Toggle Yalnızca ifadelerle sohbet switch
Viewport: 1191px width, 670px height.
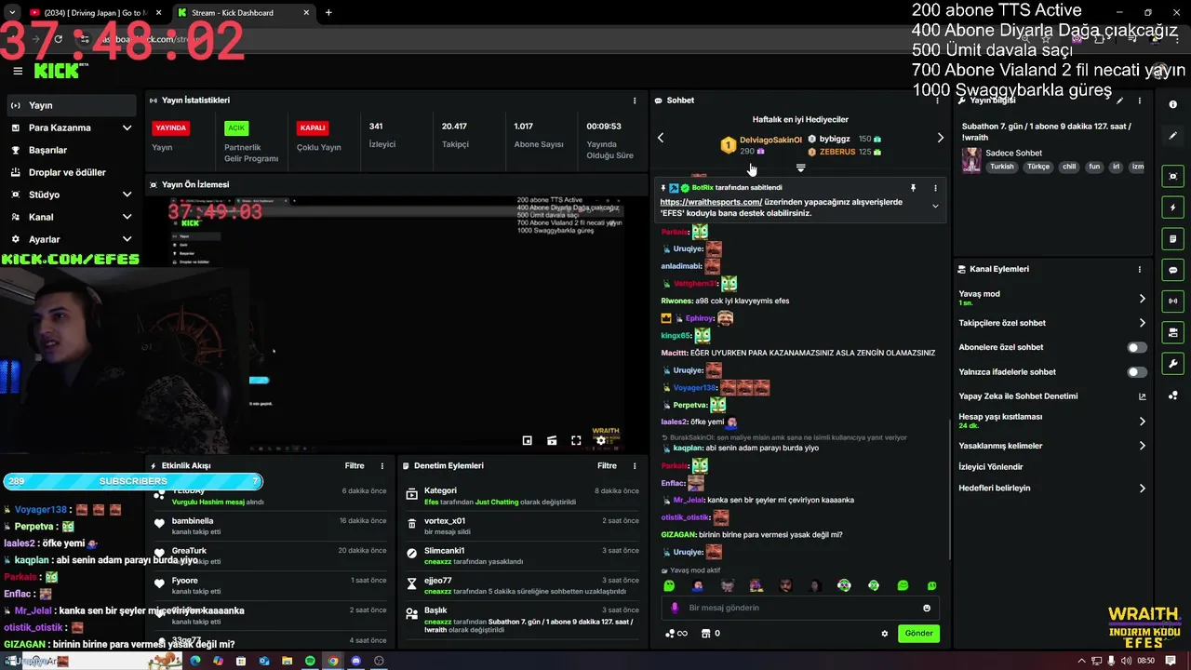[x=1137, y=372]
